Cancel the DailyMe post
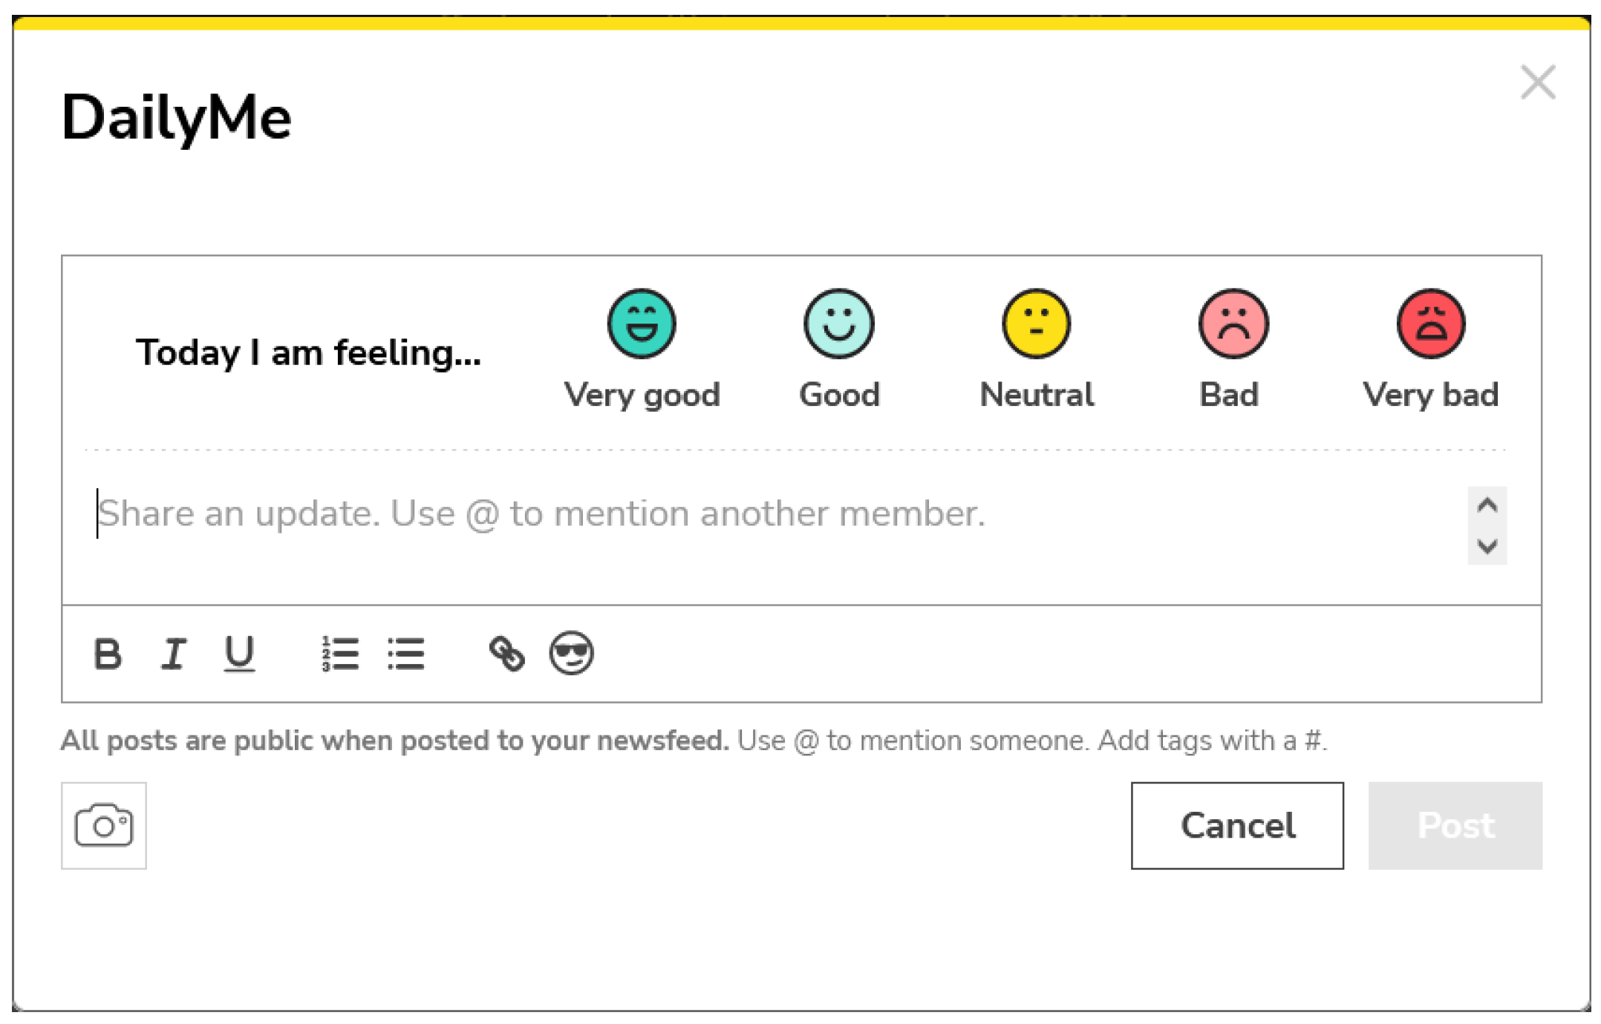This screenshot has width=1601, height=1024. pyautogui.click(x=1237, y=825)
